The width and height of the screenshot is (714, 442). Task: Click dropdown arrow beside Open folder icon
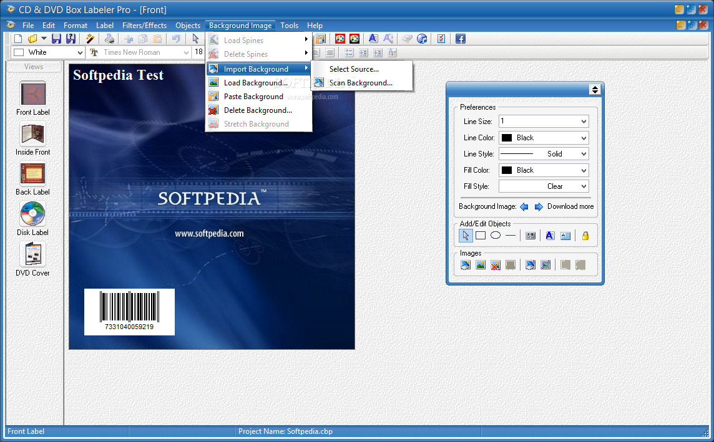coord(44,39)
